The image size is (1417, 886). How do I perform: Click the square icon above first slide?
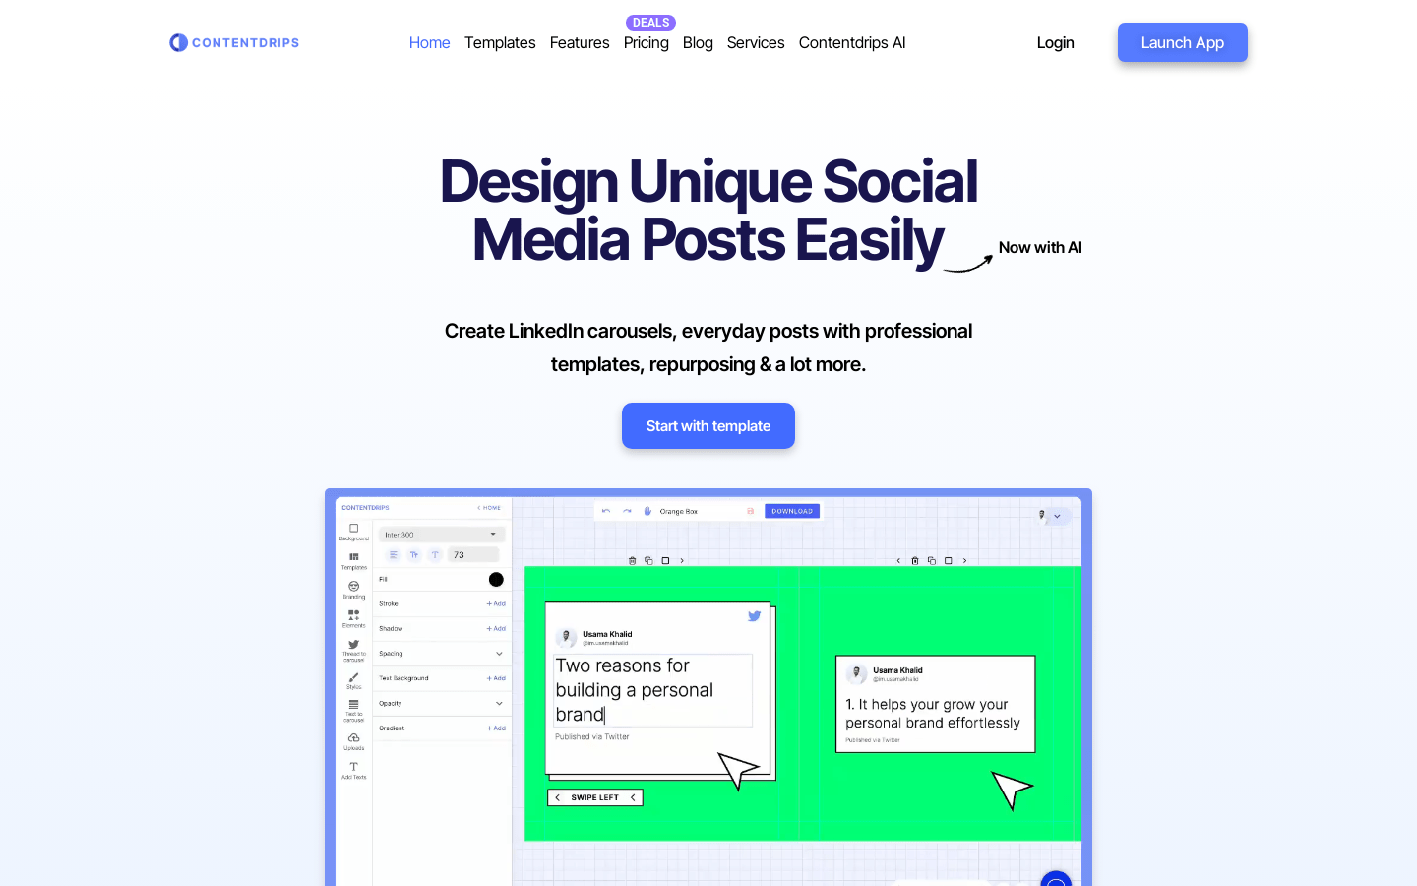tap(665, 561)
